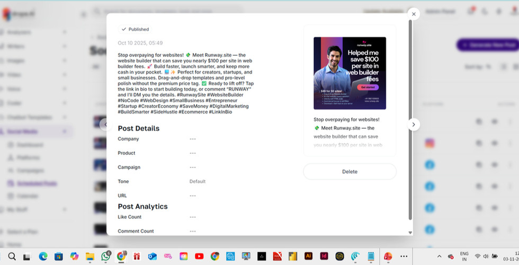Image resolution: width=519 pixels, height=265 pixels.
Task: Open Task View on the taskbar
Action: tap(27, 257)
